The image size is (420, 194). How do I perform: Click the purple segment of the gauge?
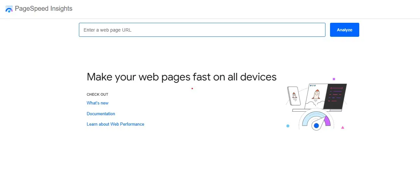(327, 121)
